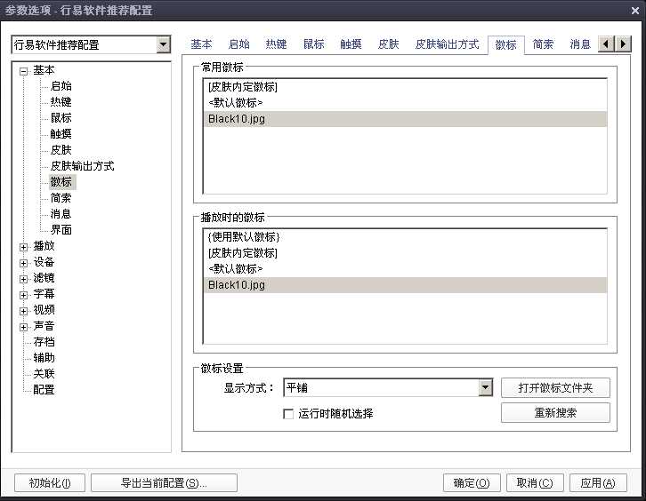Viewport: 646px width, 501px height.
Task: Collapse the 基本 tree node
Action: point(23,71)
